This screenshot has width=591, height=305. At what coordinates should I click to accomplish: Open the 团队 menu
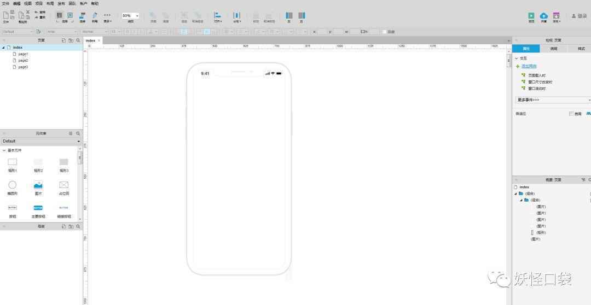pyautogui.click(x=72, y=3)
